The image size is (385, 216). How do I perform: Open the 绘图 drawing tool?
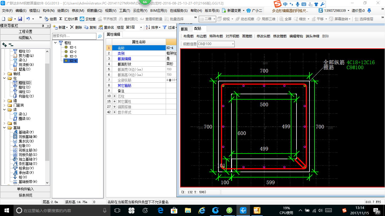(50, 19)
